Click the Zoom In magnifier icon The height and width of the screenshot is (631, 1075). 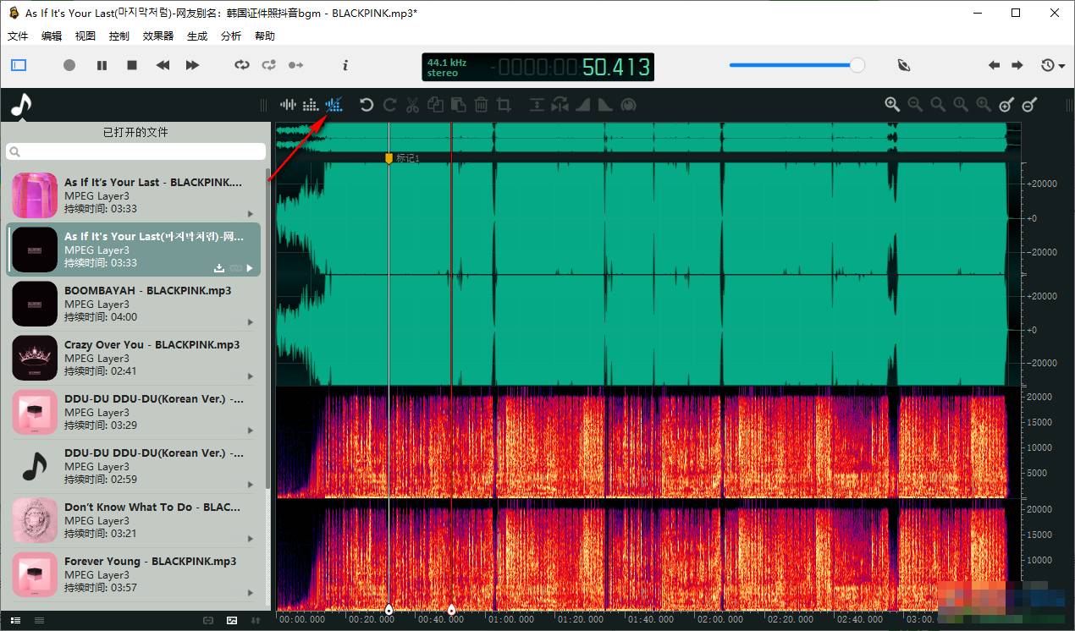pyautogui.click(x=892, y=104)
